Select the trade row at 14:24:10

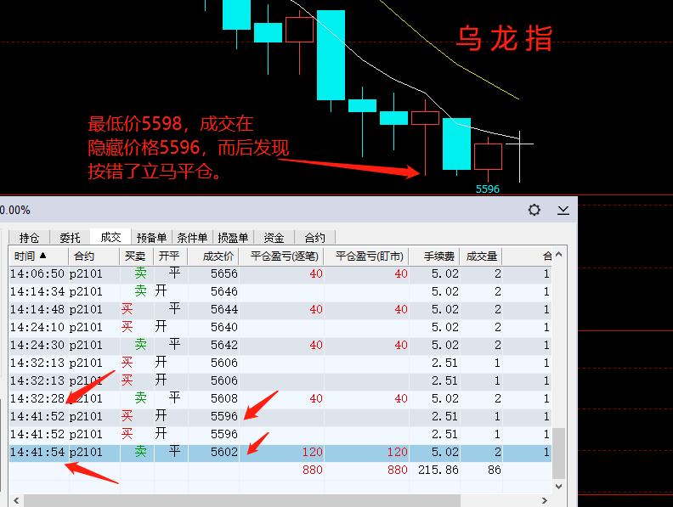280,327
